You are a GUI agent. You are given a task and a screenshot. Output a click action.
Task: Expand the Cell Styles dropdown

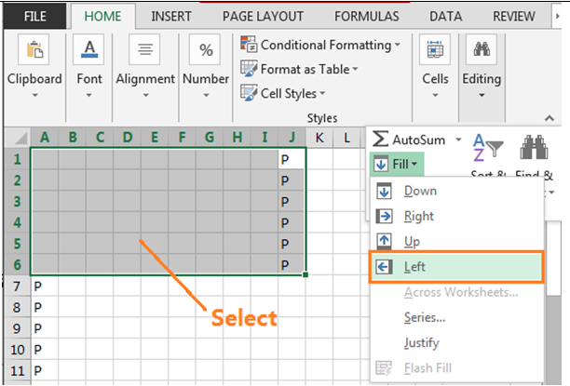coord(283,93)
